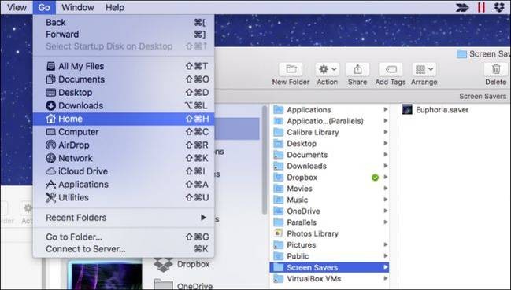Click the Utilities tools icon in Go menu
The width and height of the screenshot is (511, 290).
pyautogui.click(x=51, y=197)
